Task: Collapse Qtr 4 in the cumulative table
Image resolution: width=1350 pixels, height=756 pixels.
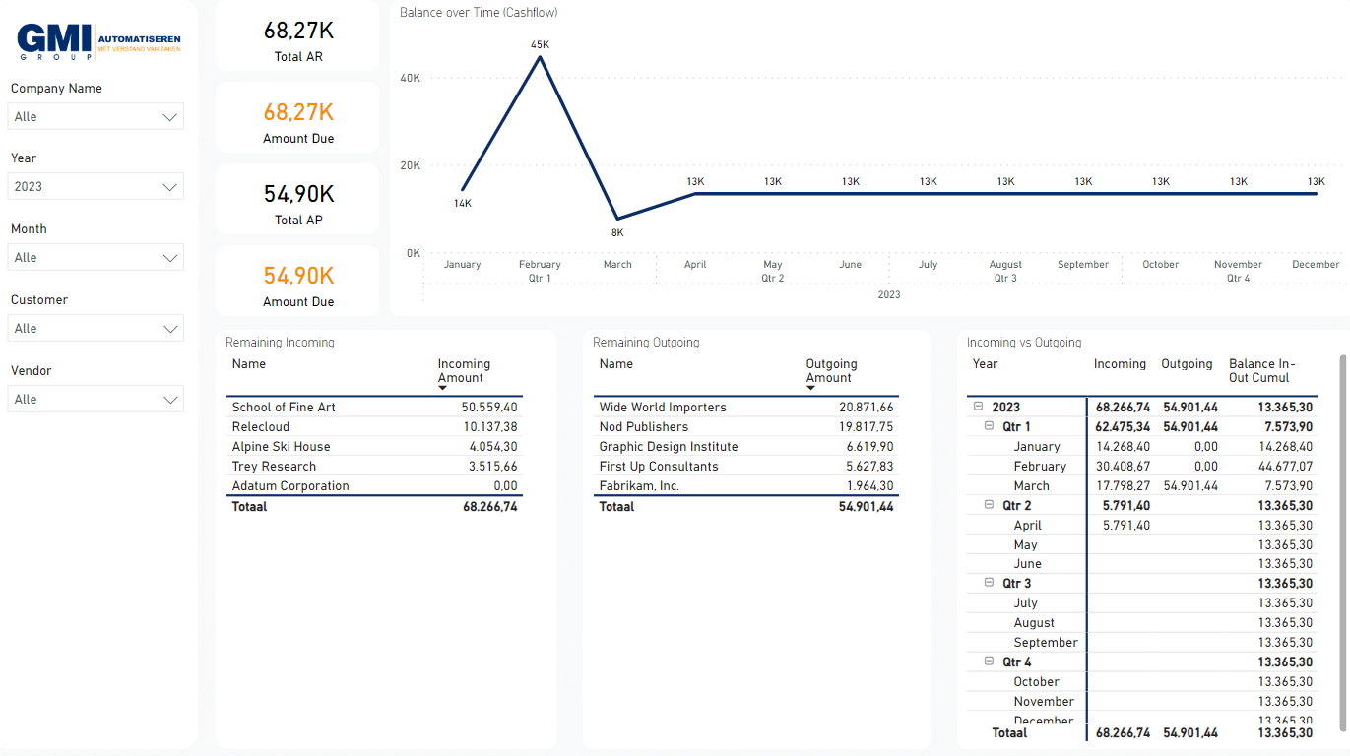Action: 988,661
